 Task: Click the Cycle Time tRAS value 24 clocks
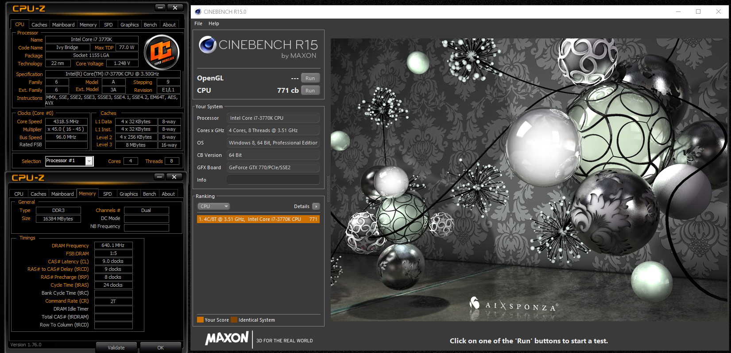tap(113, 285)
